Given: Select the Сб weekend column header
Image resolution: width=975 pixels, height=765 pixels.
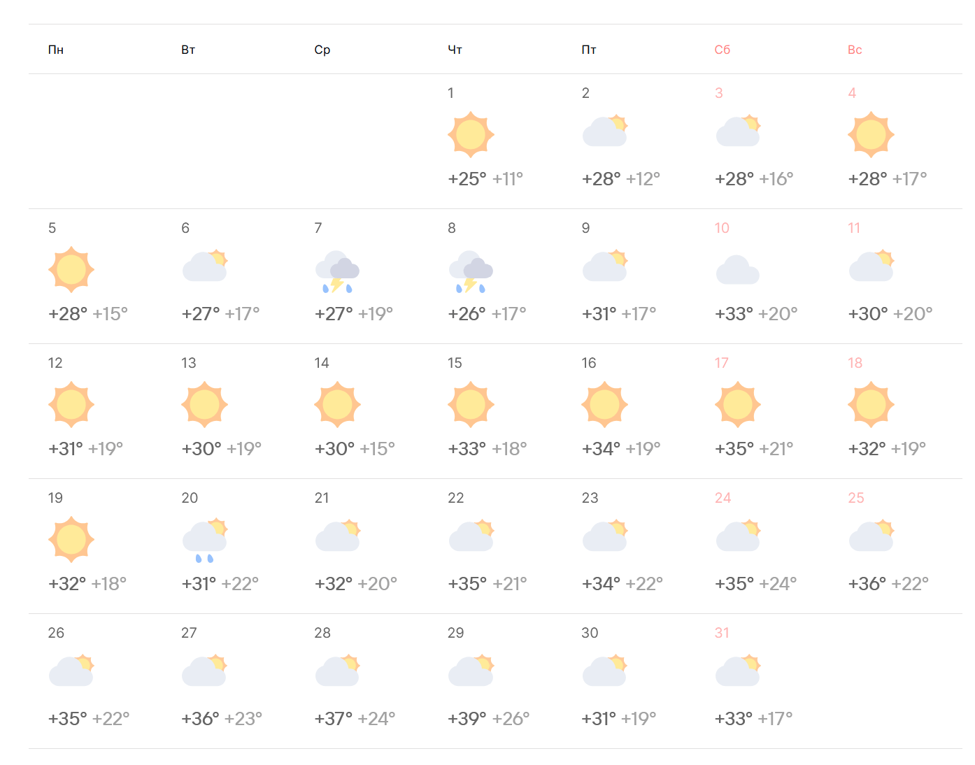Looking at the screenshot, I should [x=723, y=50].
